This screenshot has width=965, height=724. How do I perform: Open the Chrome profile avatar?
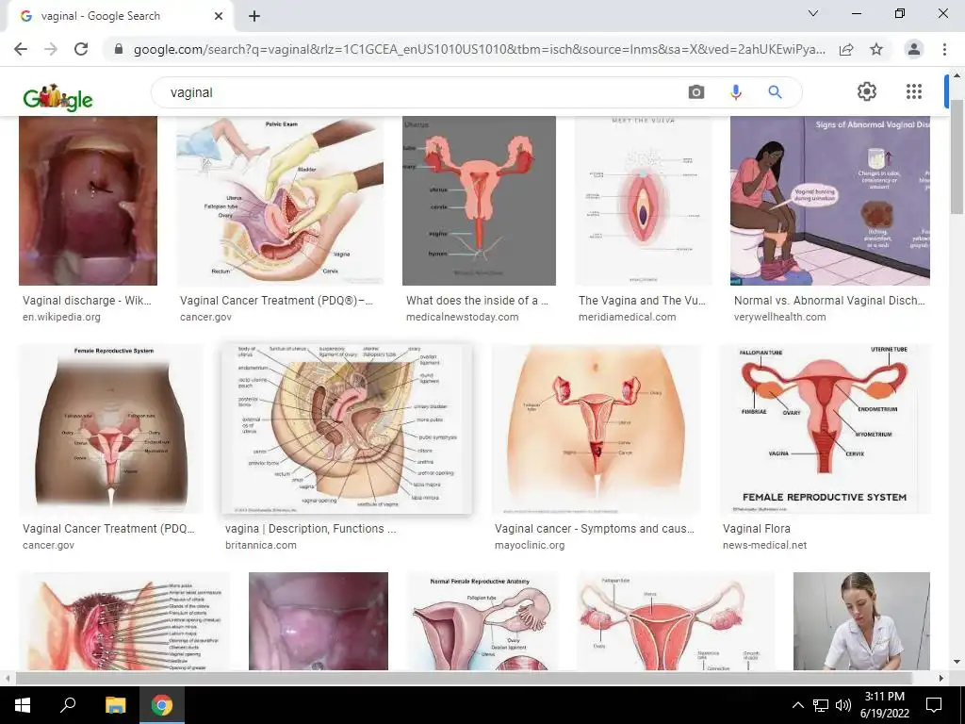[x=914, y=49]
